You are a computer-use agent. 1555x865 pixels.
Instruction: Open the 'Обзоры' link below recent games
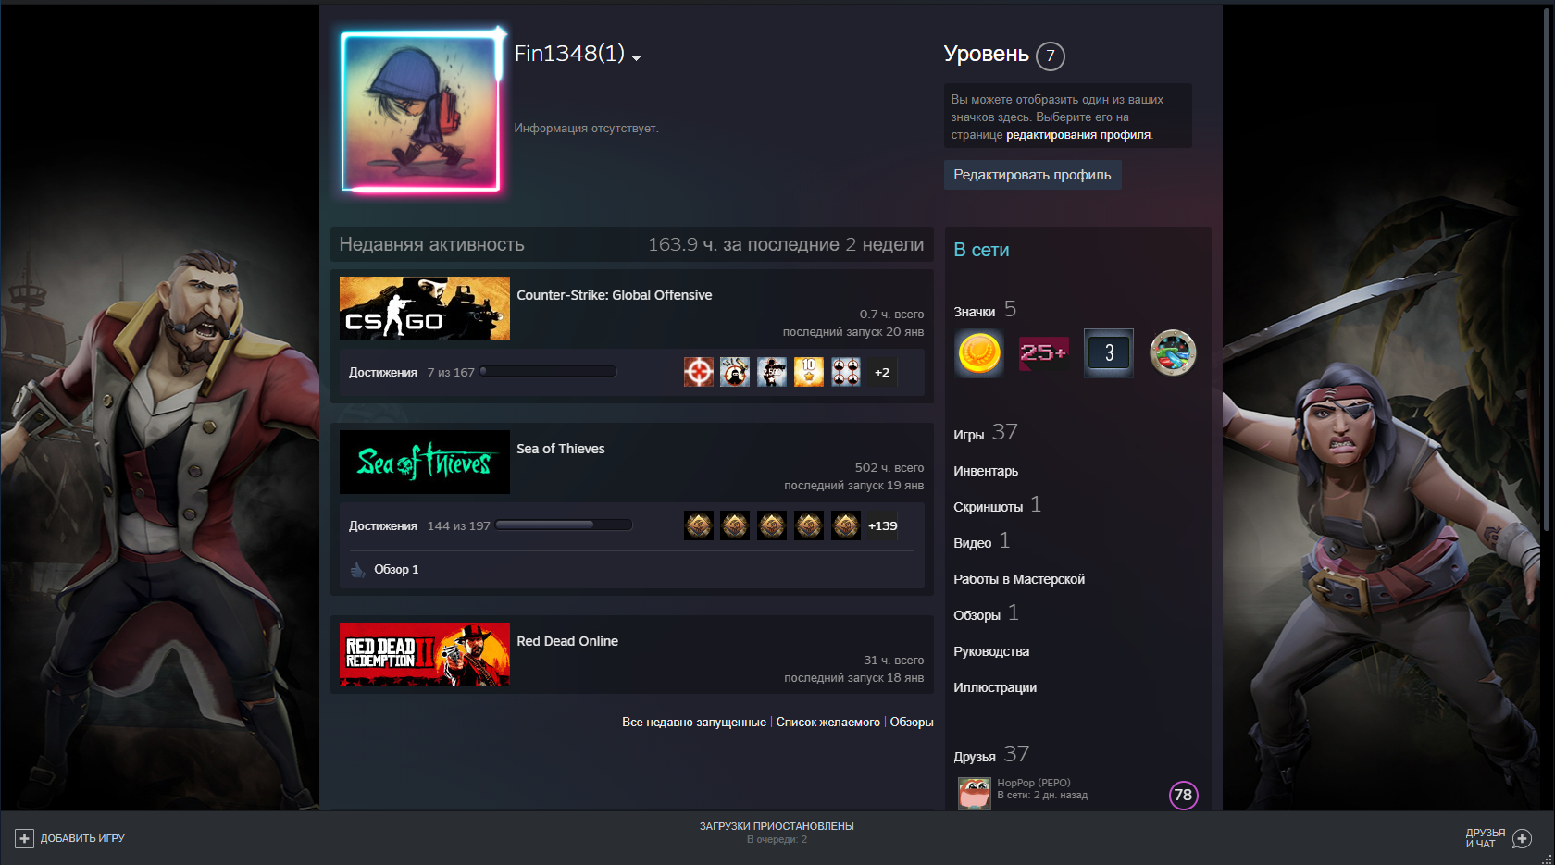[911, 723]
